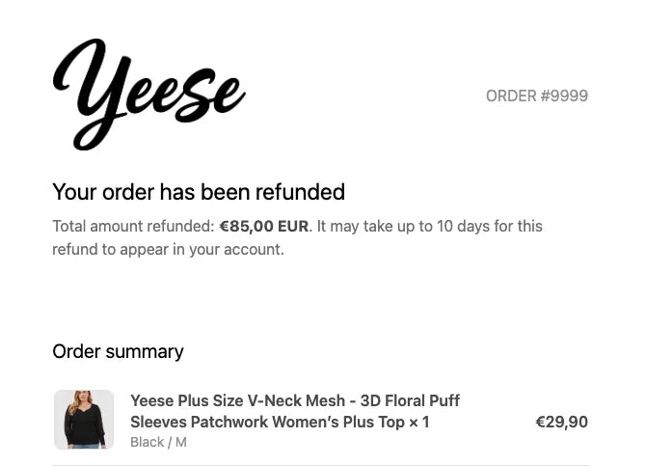Screen dimensions: 646x466
Task: Click the ORDER #9999 label
Action: [x=536, y=96]
